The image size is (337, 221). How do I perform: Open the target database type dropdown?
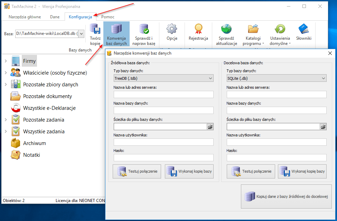click(x=277, y=78)
